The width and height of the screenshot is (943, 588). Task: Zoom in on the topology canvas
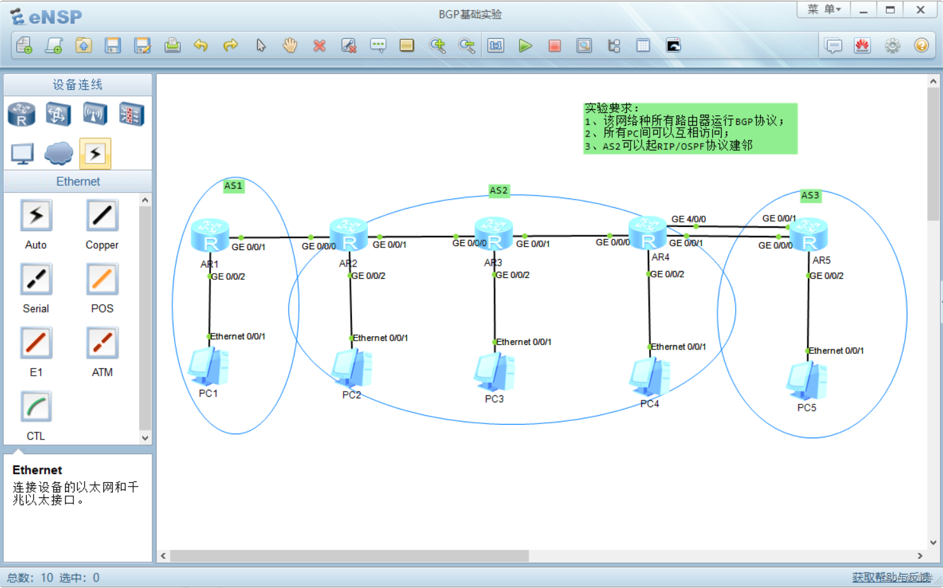pos(438,45)
